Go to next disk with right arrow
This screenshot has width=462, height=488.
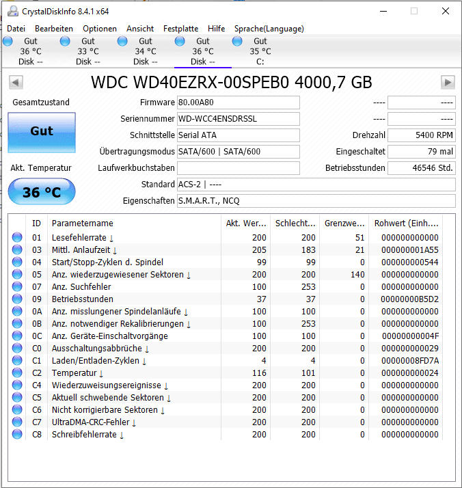click(448, 83)
